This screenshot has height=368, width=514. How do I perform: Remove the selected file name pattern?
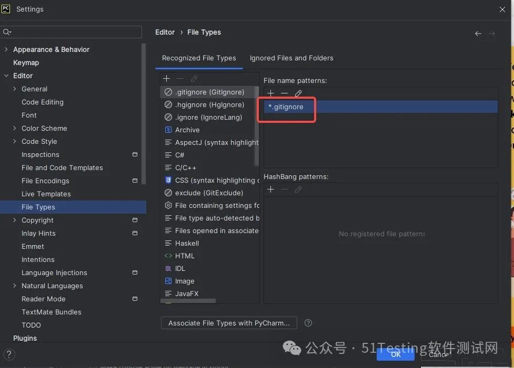(x=284, y=93)
